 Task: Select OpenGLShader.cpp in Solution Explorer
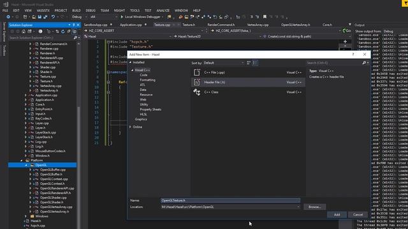click(54, 198)
